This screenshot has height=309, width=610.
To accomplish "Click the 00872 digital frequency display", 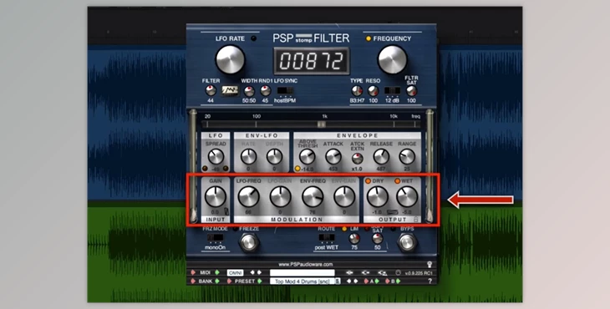I will click(312, 61).
